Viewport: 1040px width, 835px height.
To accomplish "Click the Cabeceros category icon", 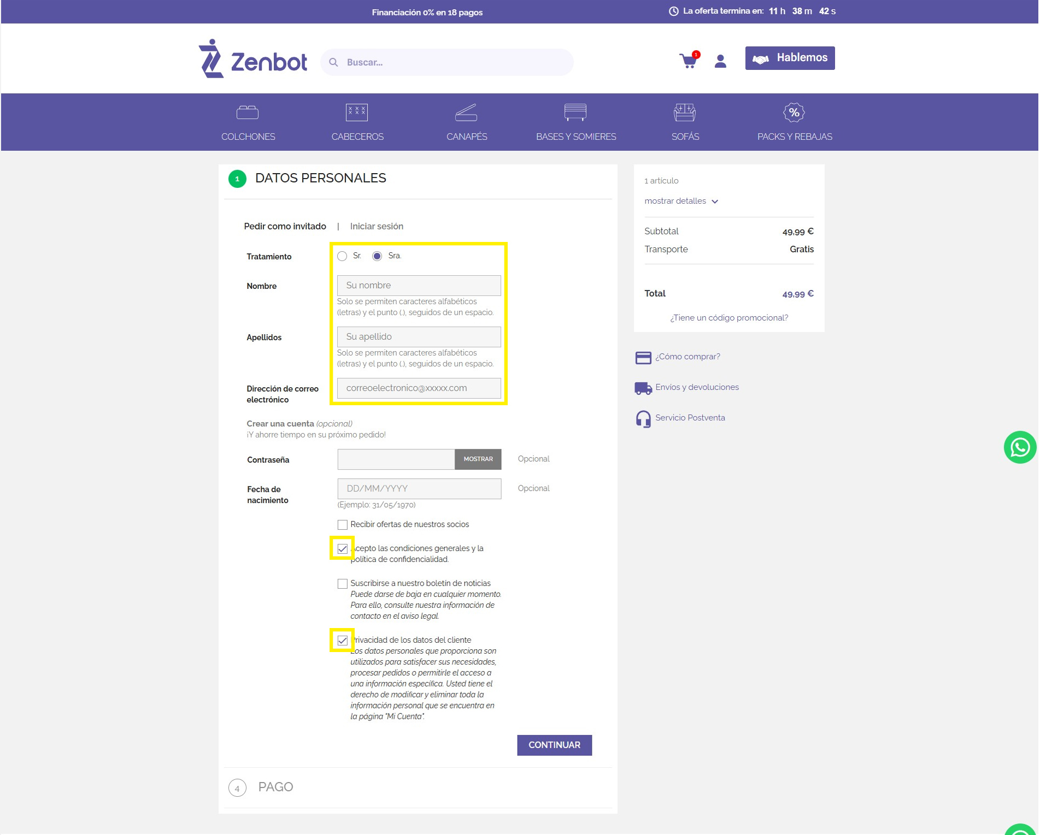I will click(357, 112).
